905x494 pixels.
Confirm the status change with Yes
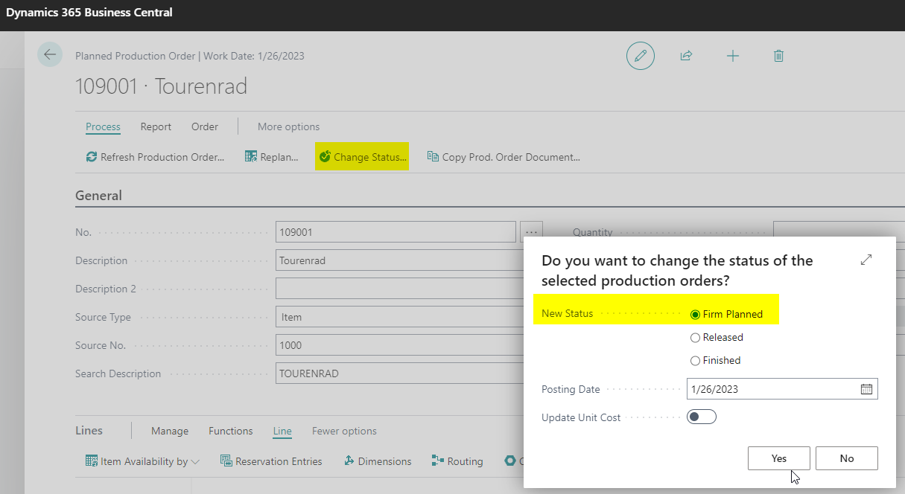point(778,458)
